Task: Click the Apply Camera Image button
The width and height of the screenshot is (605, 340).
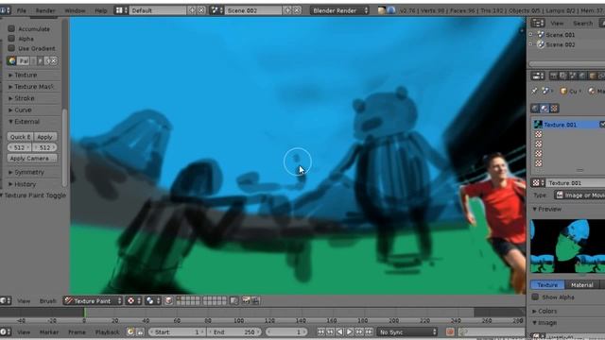Action: (x=32, y=158)
